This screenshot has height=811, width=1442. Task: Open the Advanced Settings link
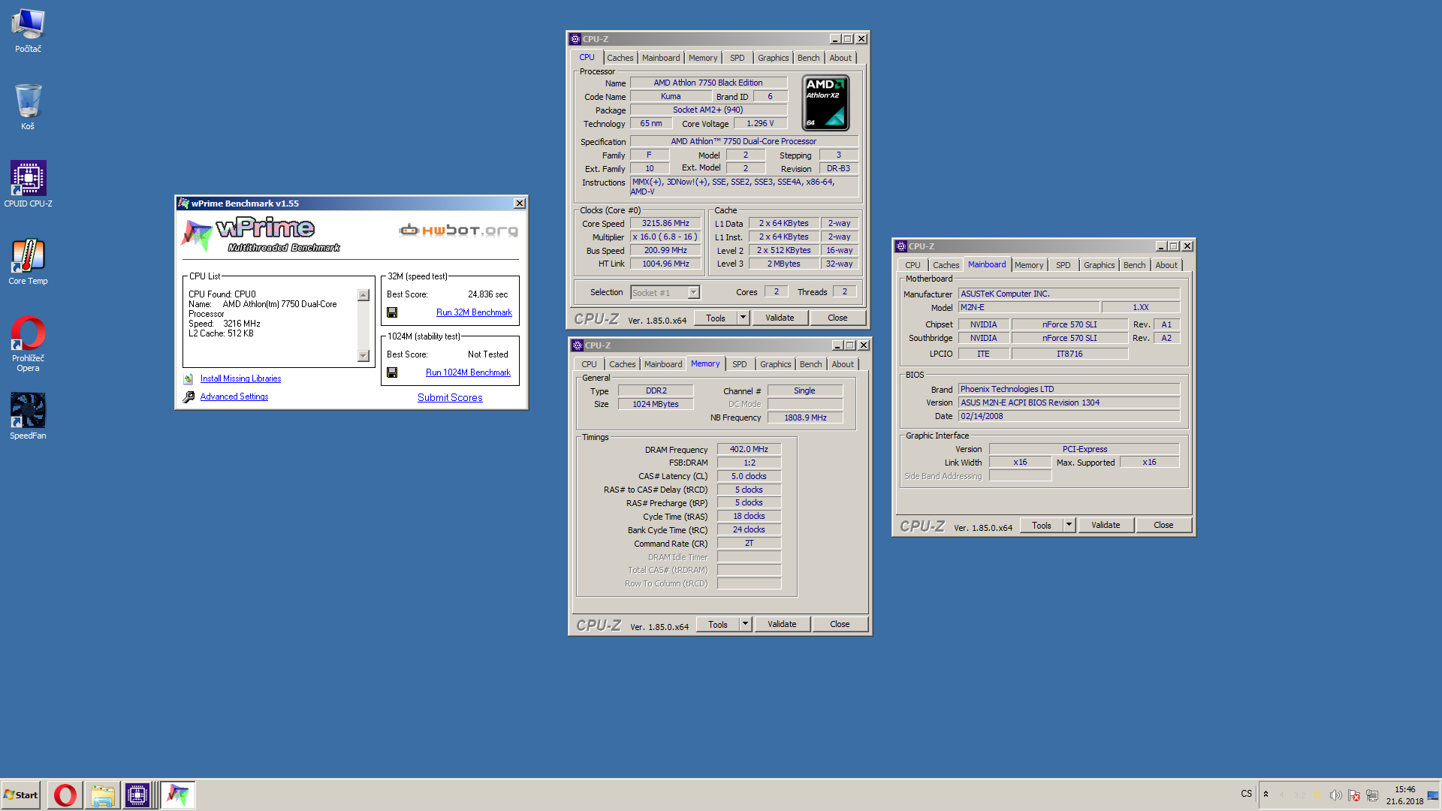point(234,396)
